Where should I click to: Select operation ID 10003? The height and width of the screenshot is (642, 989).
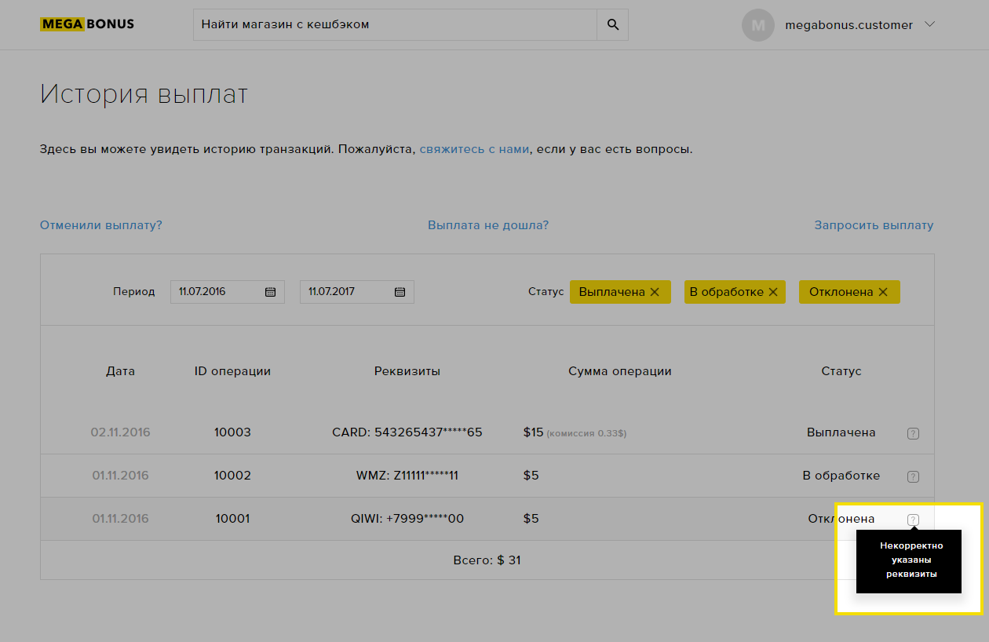click(232, 432)
